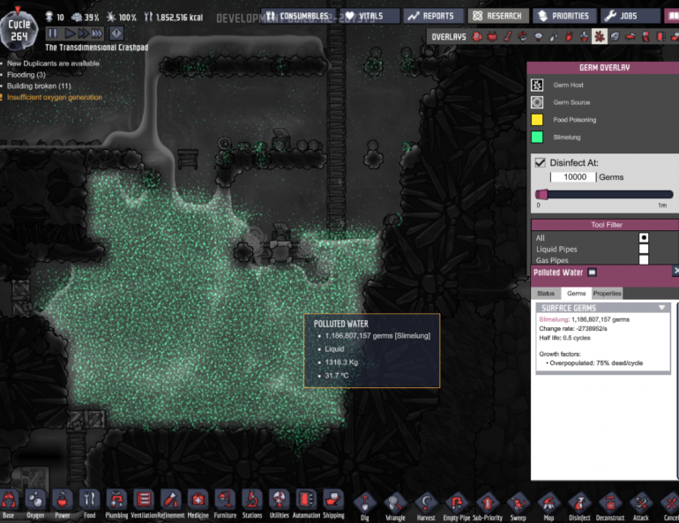Open the Stations build category

pyautogui.click(x=252, y=504)
